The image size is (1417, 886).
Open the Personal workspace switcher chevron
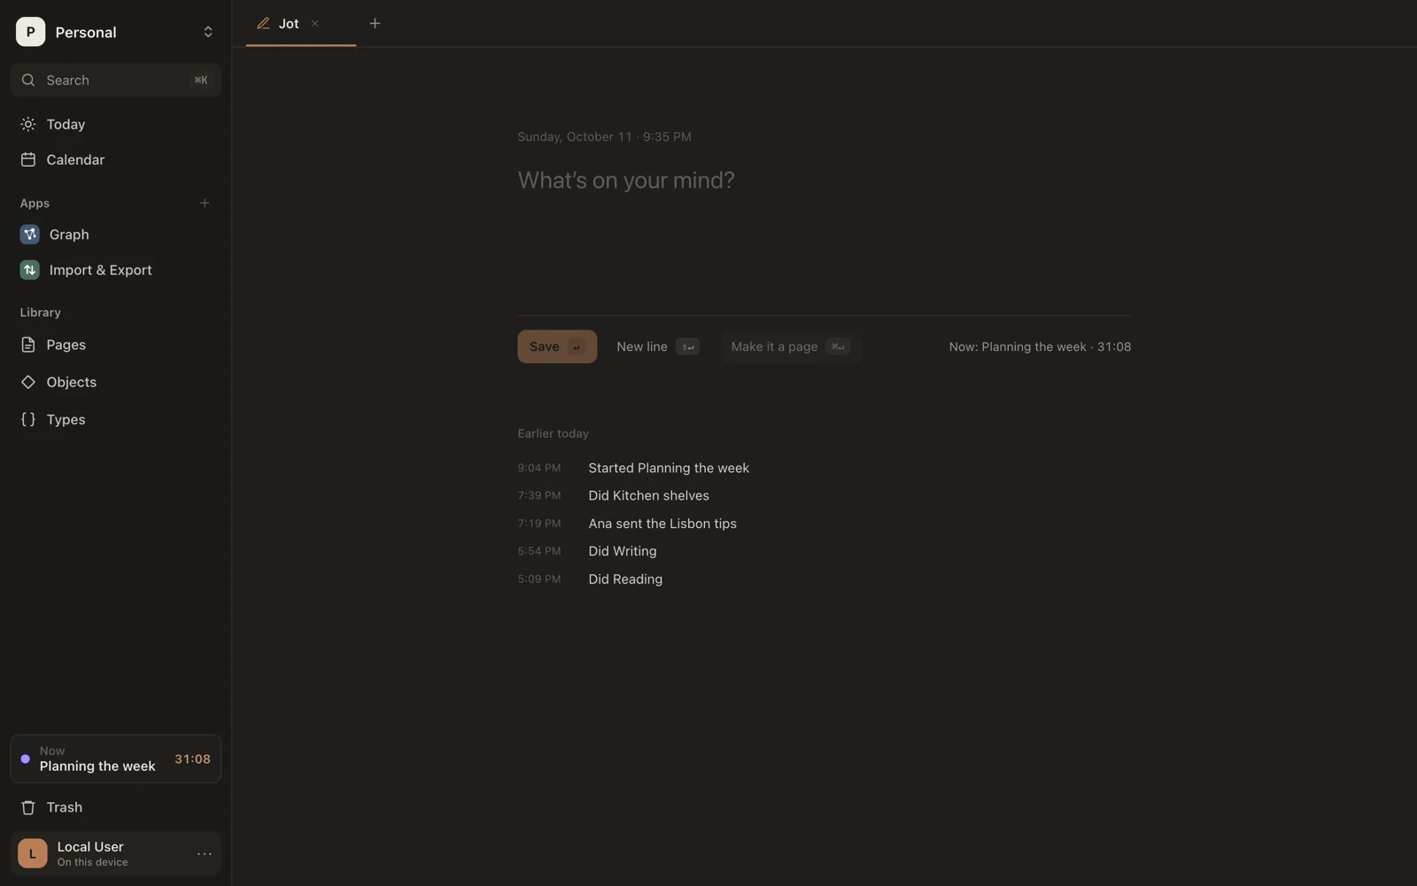(x=208, y=32)
